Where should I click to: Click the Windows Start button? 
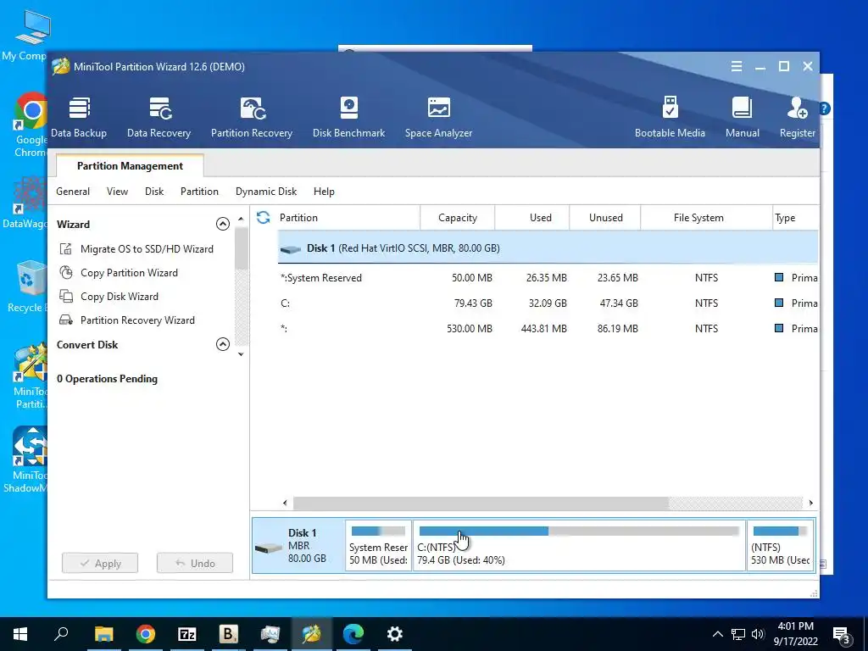20,634
